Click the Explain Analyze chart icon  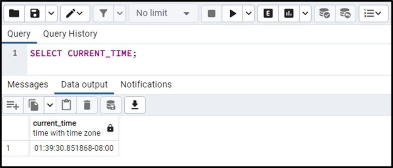(x=289, y=14)
